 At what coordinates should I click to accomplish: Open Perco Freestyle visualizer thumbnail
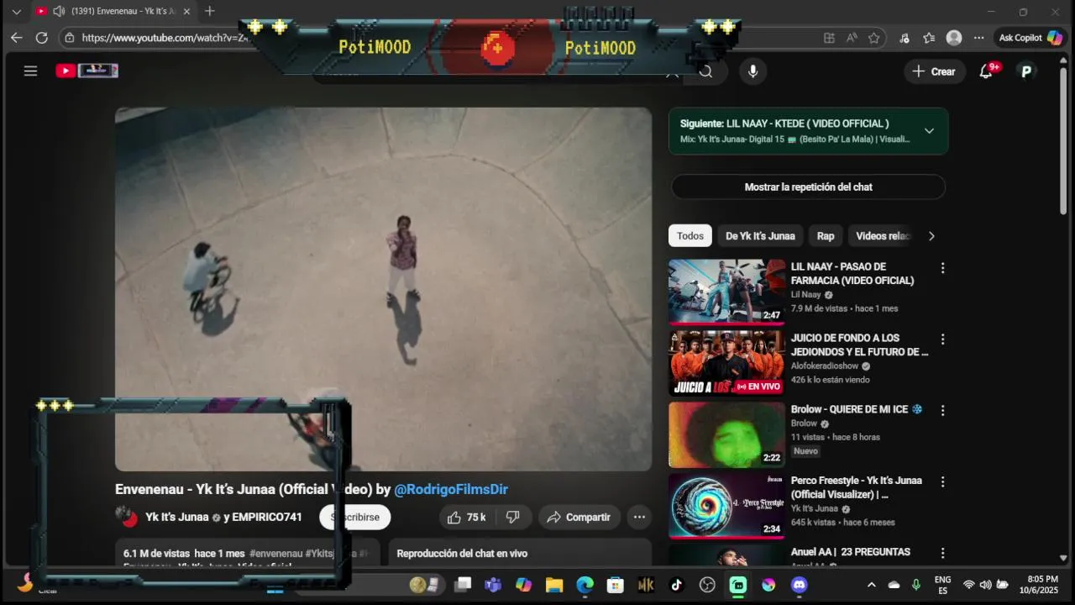[x=726, y=506]
